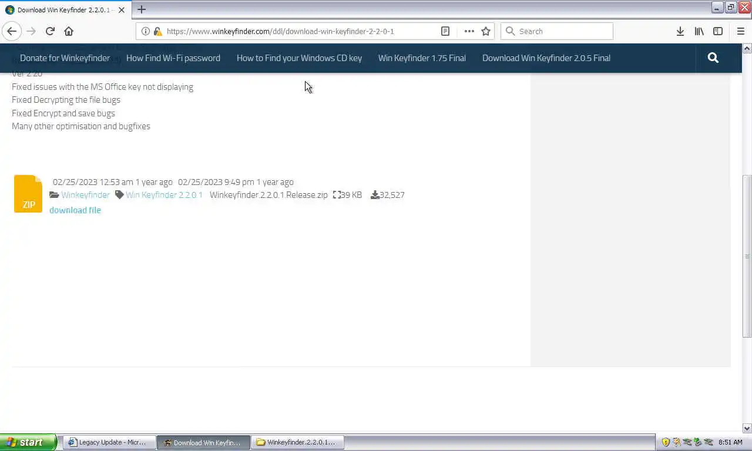Show site information via the info icon
This screenshot has height=451, width=752.
tap(146, 31)
